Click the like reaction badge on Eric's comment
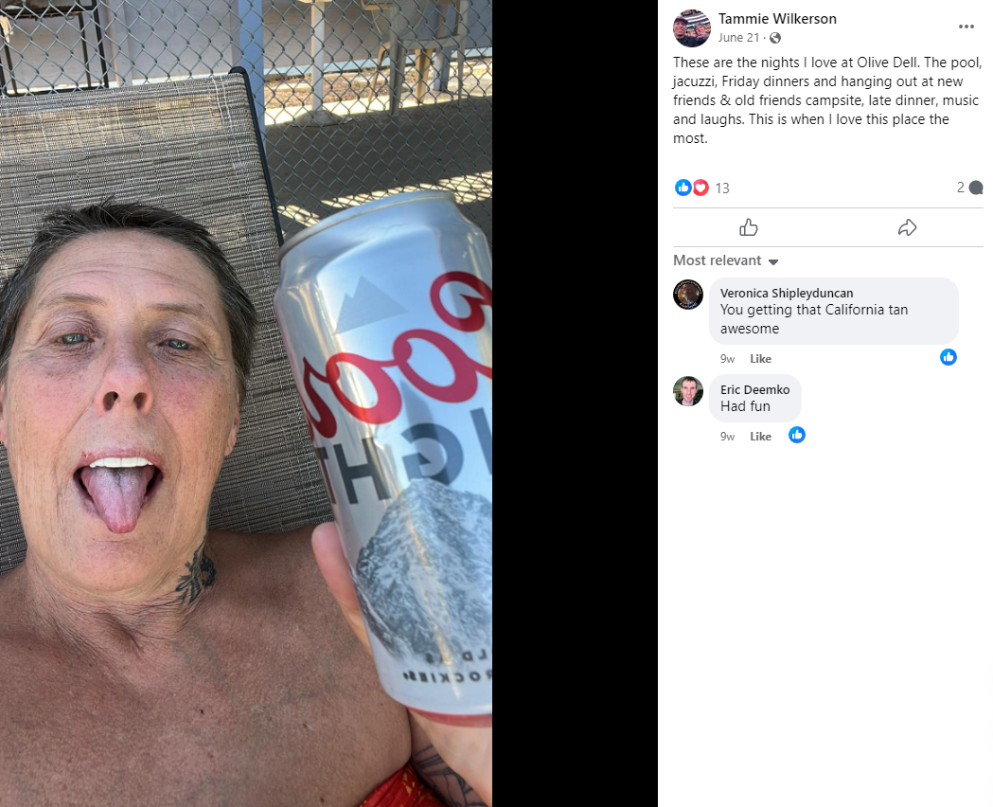This screenshot has width=993, height=807. 797,435
